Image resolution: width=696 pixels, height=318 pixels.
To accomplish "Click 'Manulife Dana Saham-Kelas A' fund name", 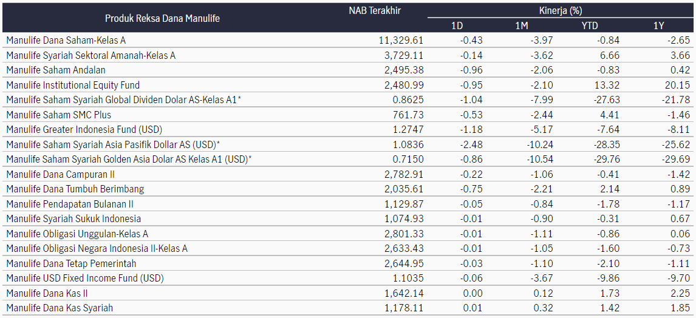I will click(x=66, y=41).
